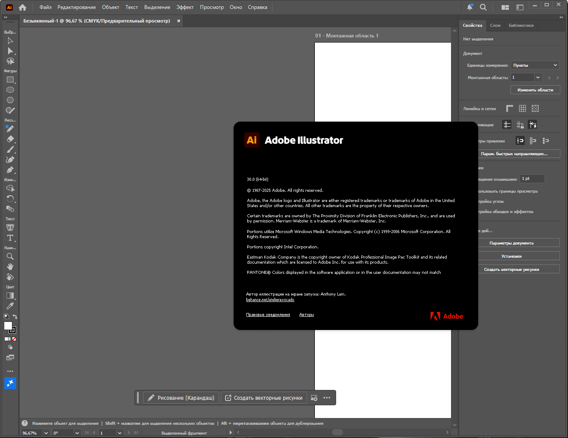The width and height of the screenshot is (568, 438).
Task: Expand the Монтажная область number dropdown
Action: click(538, 77)
